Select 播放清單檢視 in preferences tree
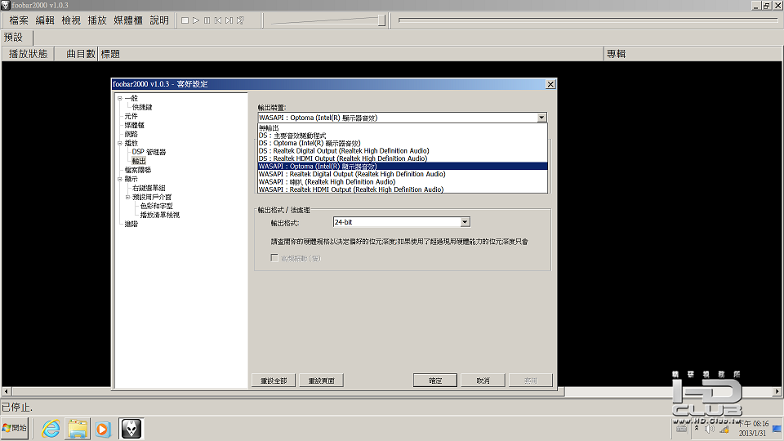Screen dimensions: 784x441 coord(159,215)
